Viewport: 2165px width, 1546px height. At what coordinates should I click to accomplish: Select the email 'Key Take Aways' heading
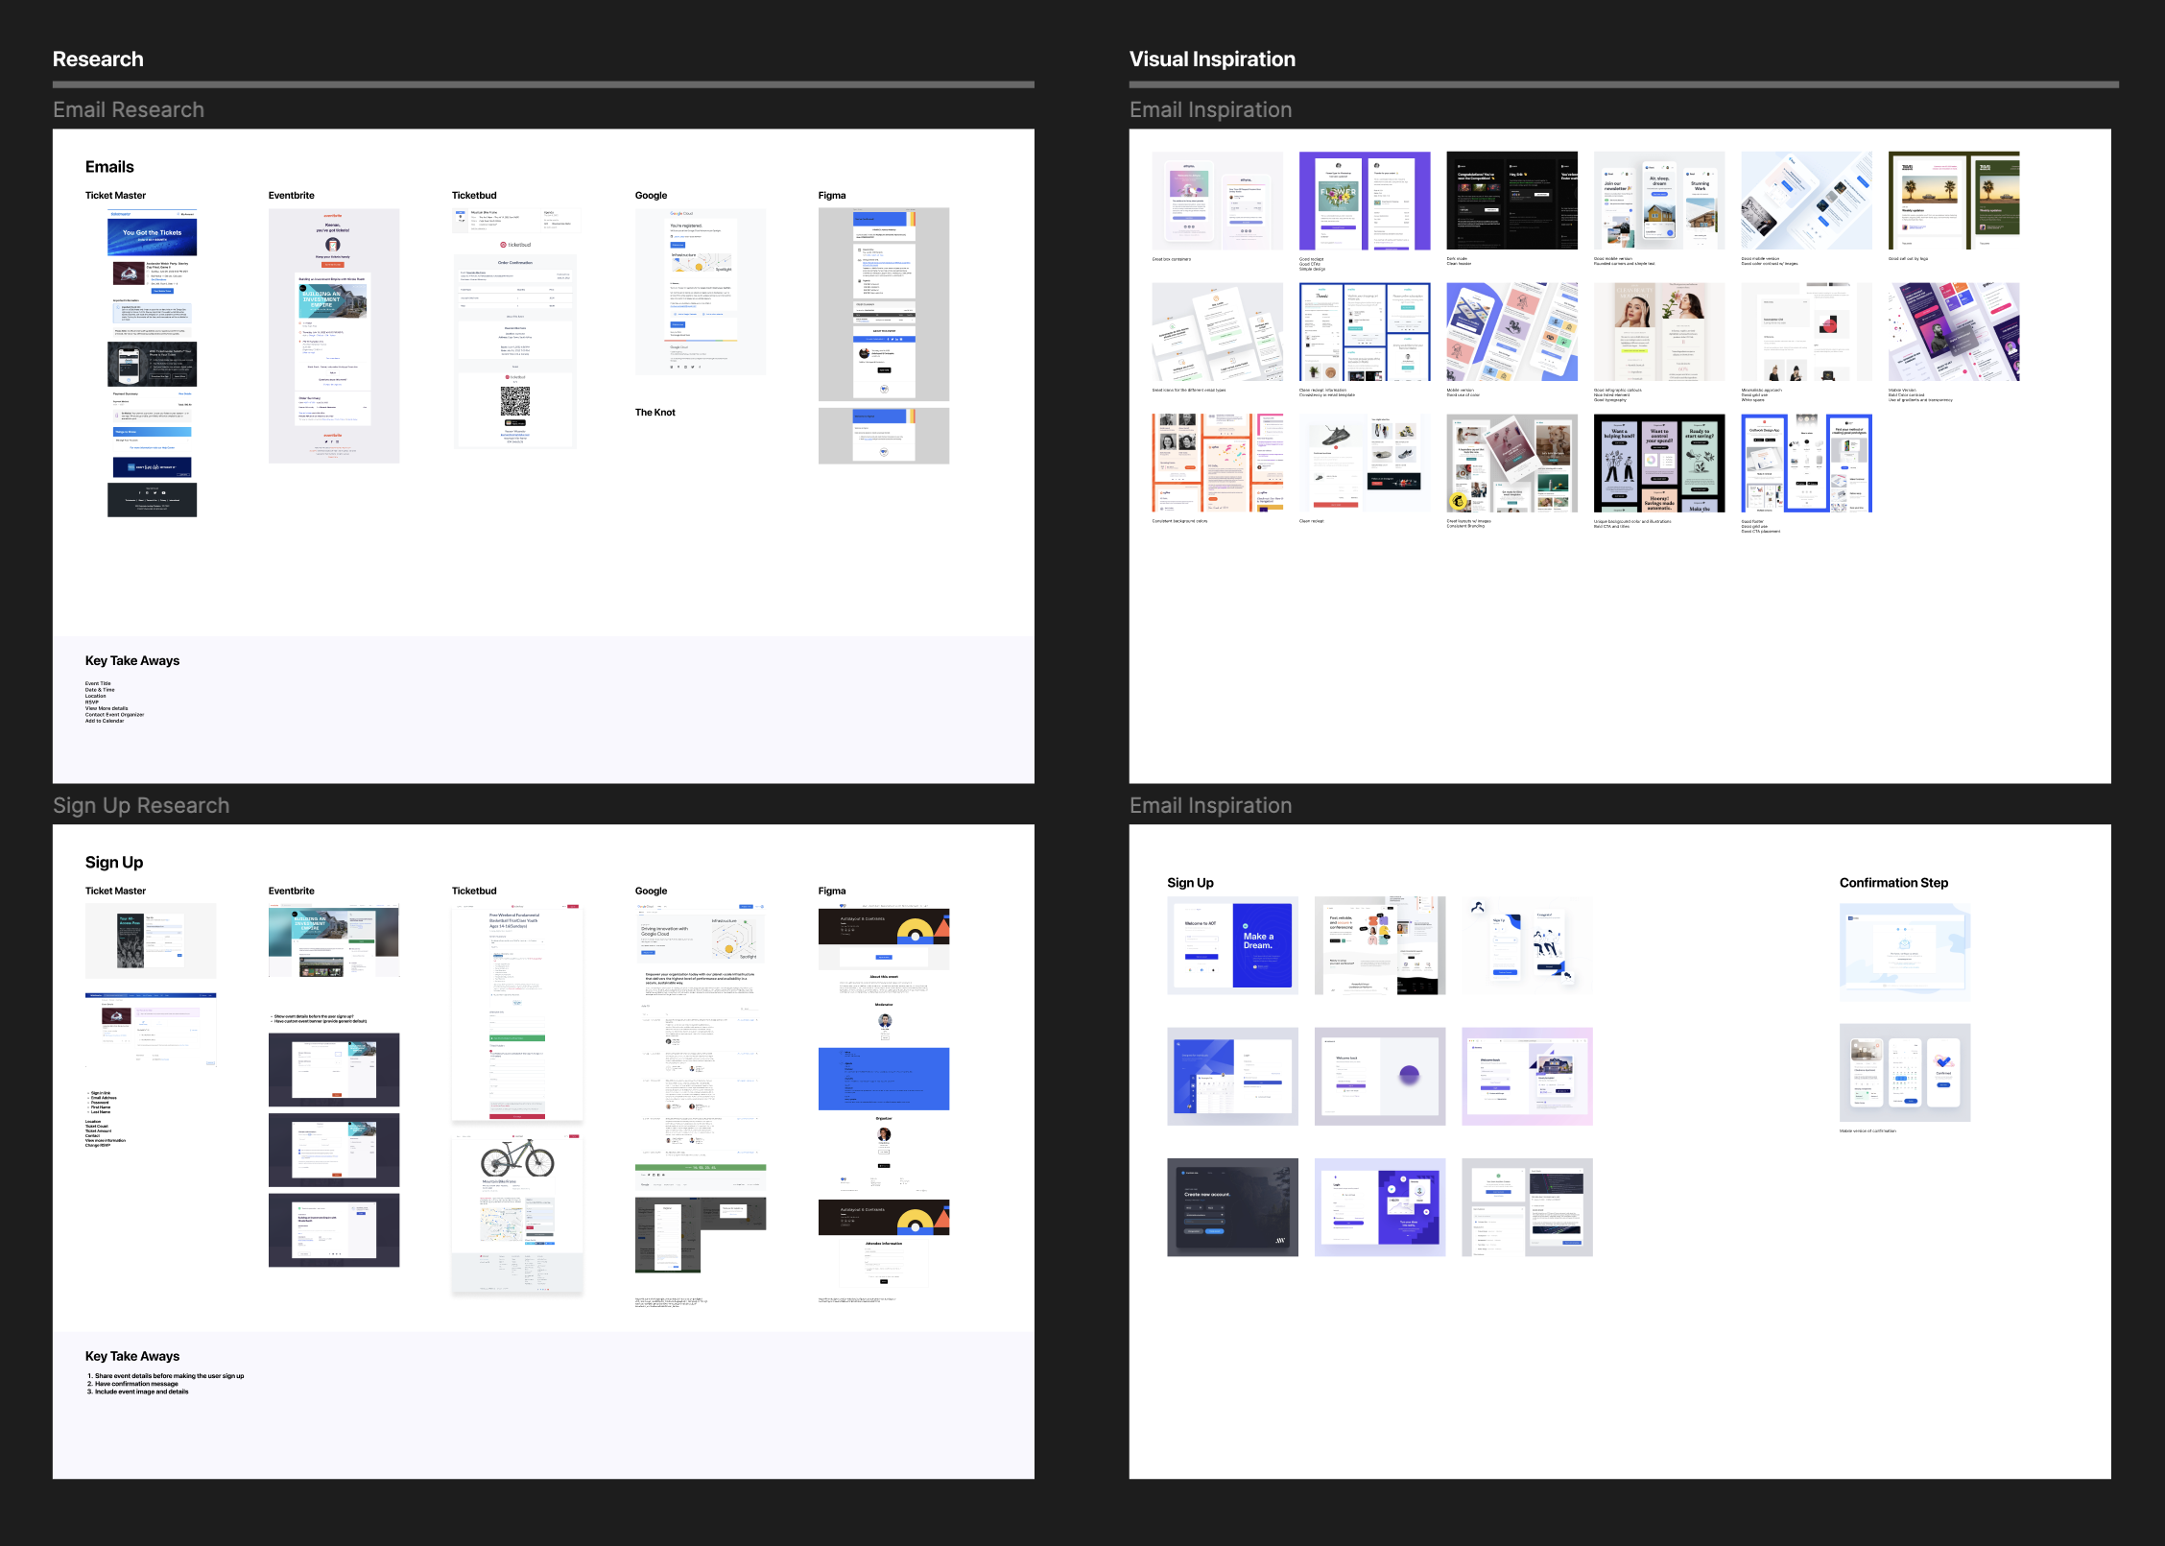tap(132, 661)
